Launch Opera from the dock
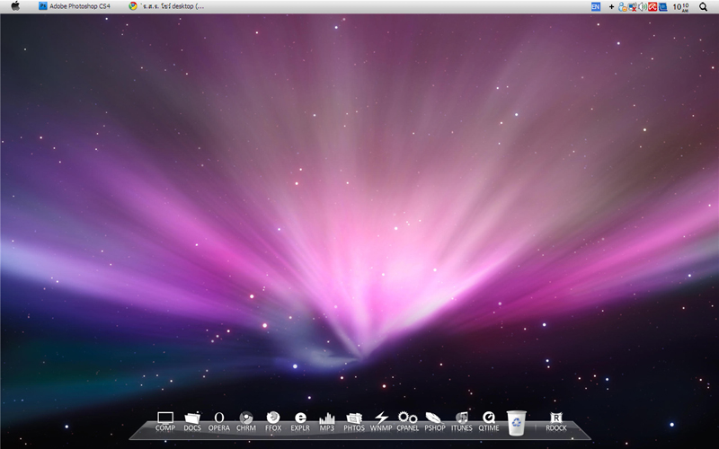719x449 pixels. (x=219, y=421)
